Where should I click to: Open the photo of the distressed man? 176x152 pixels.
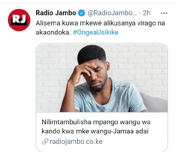102,78
